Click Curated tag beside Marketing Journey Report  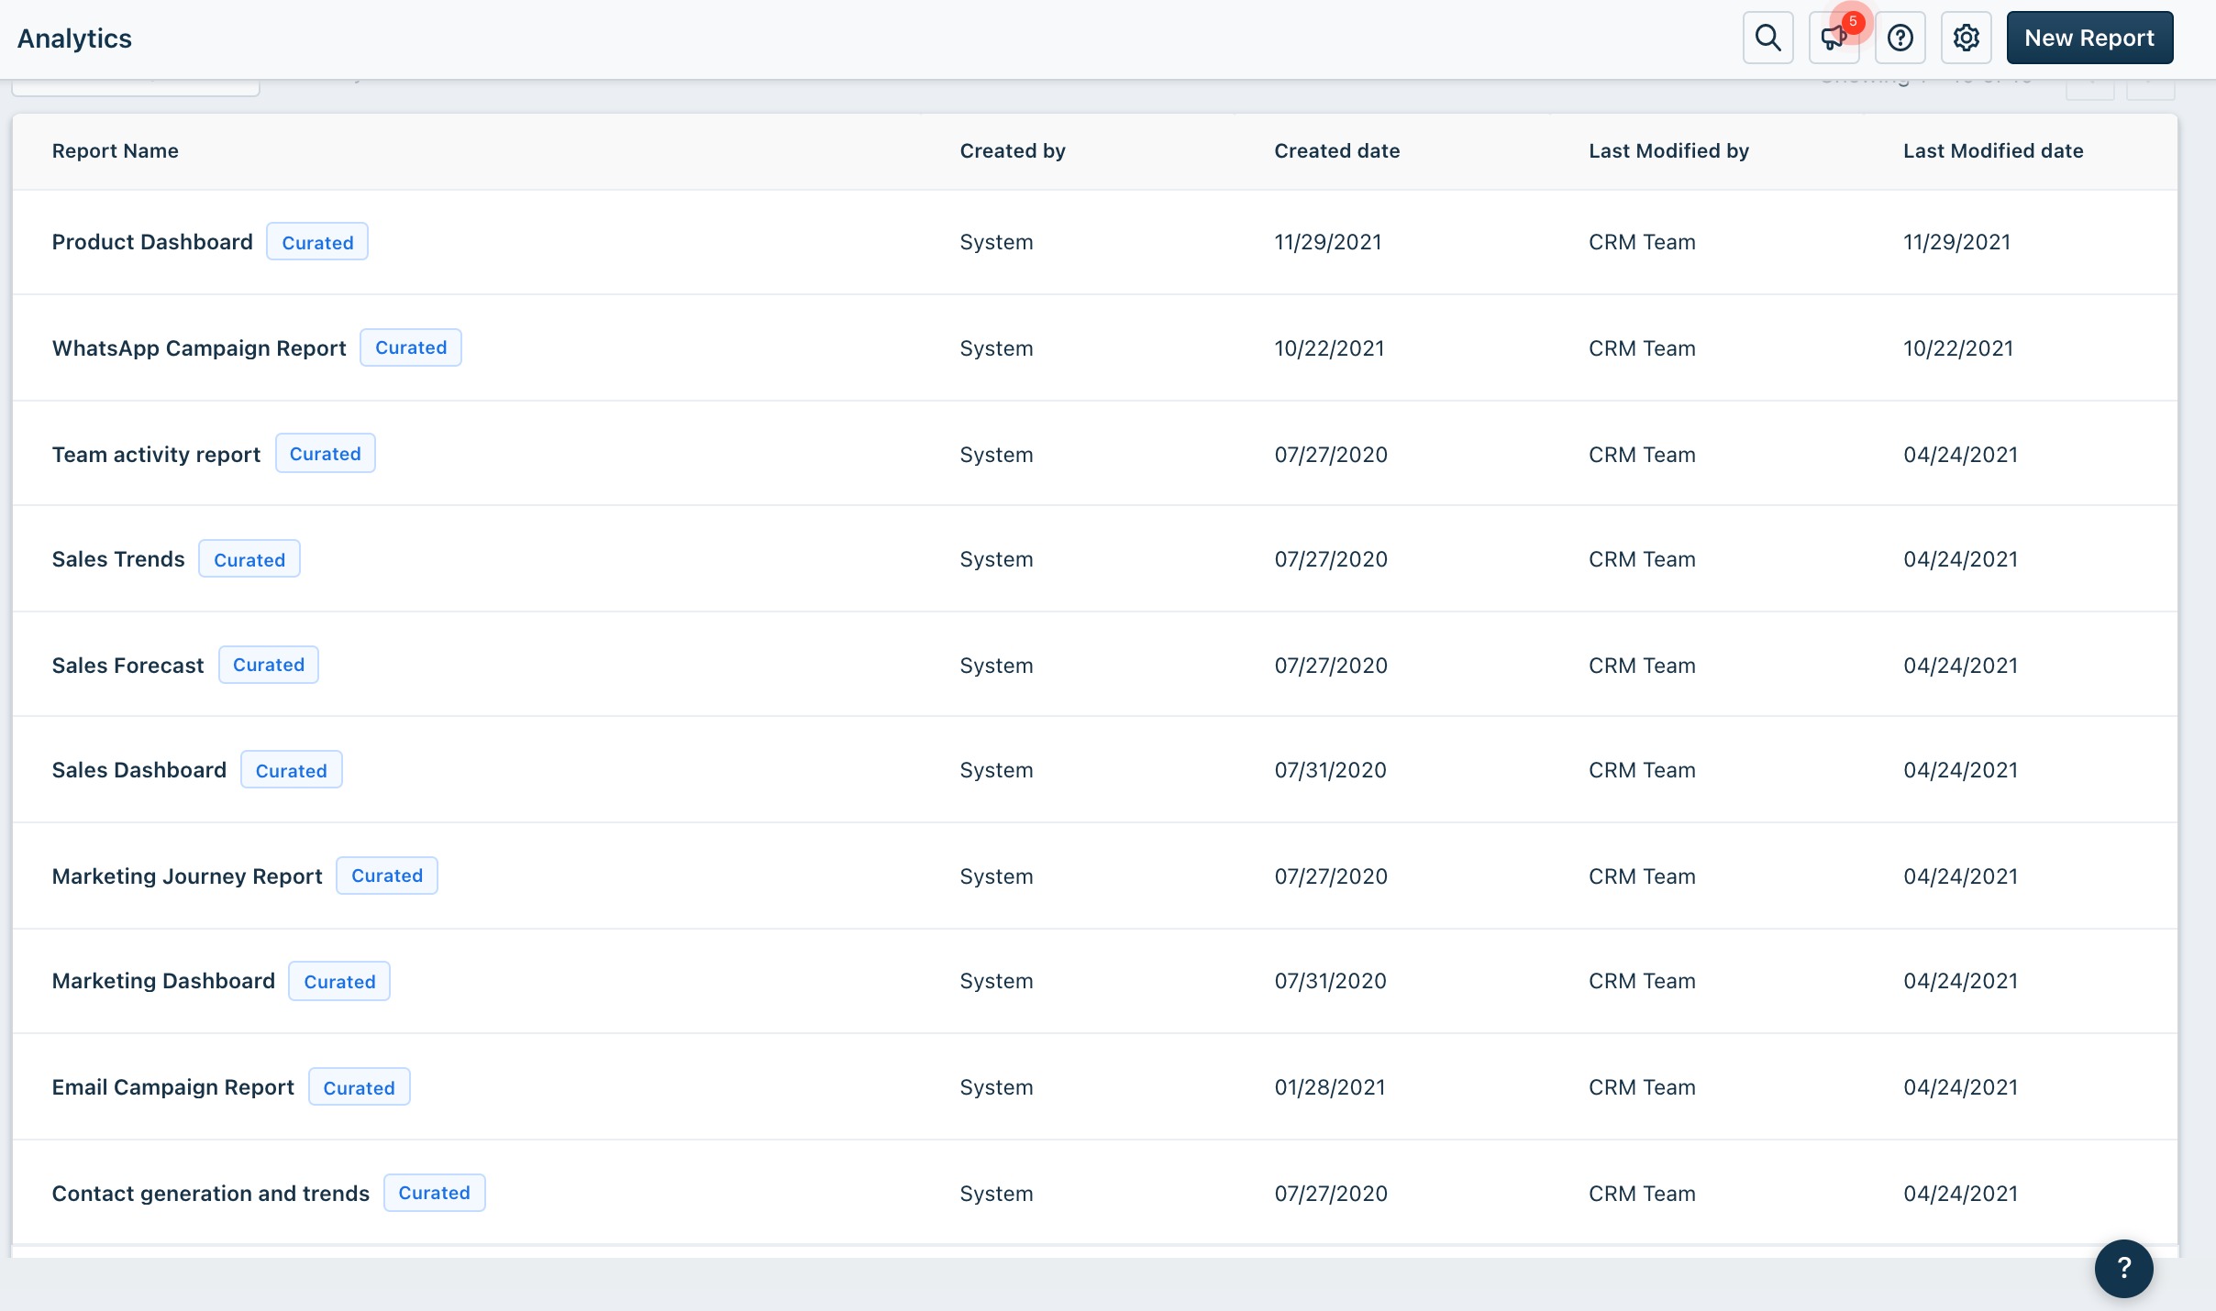tap(387, 876)
